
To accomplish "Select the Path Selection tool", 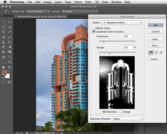I will 3,62.
